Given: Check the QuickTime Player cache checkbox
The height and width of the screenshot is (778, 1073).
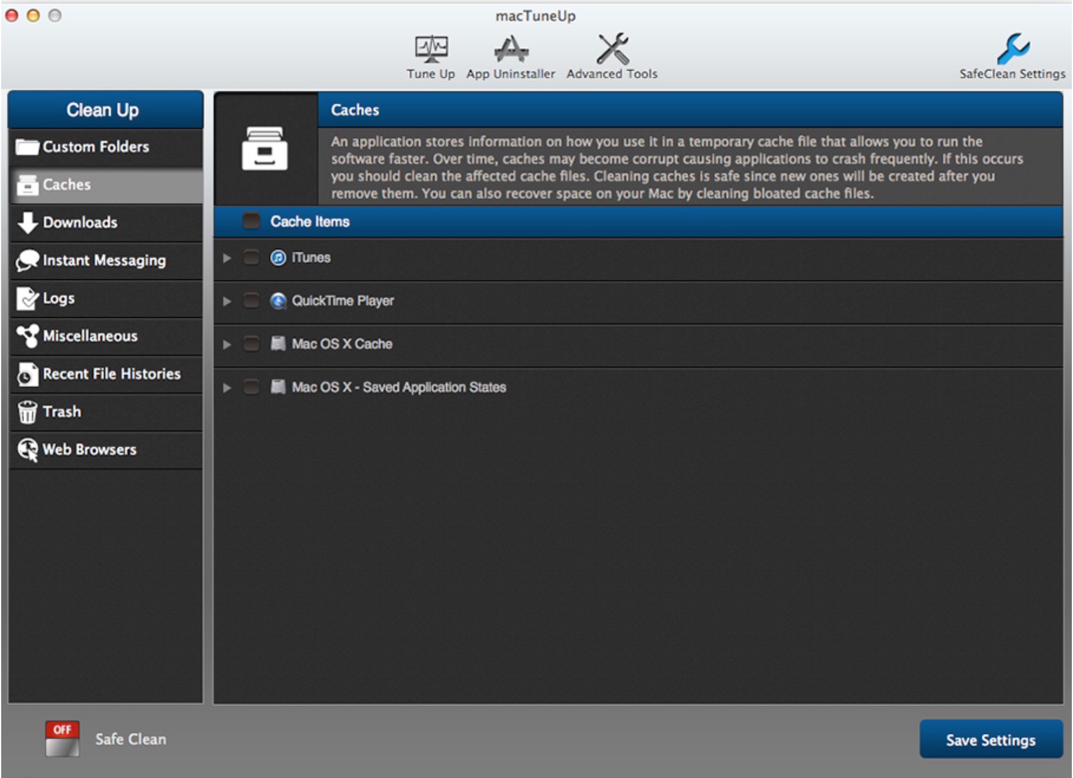Looking at the screenshot, I should [251, 301].
